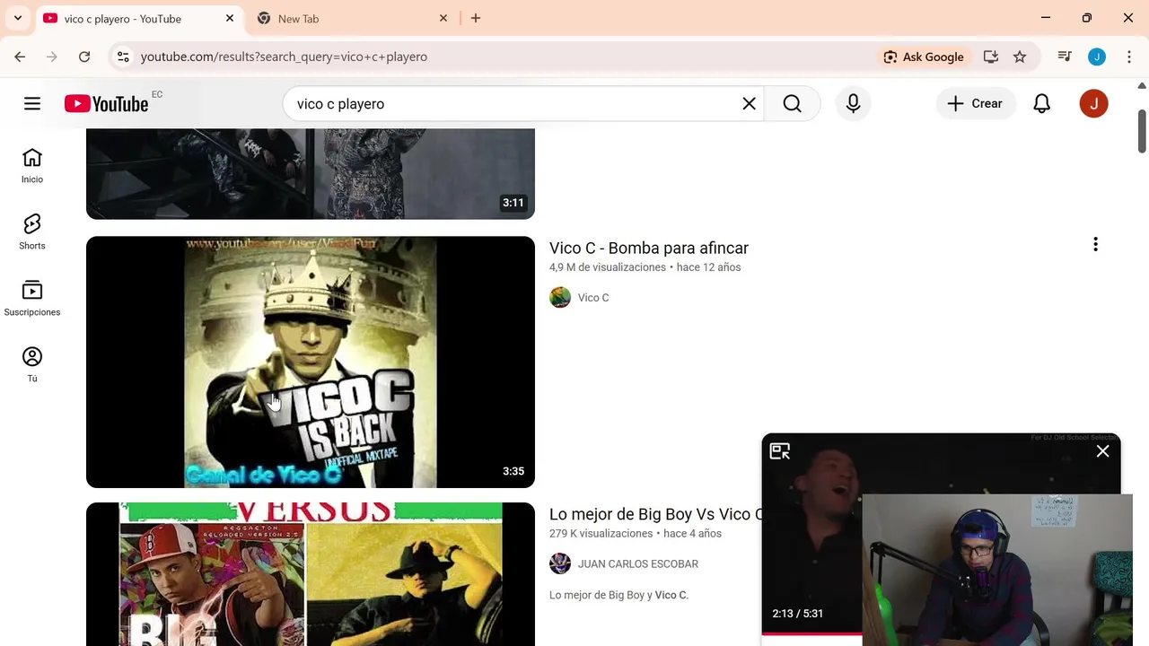The image size is (1149, 646).
Task: Open Vico C - Bomba para afincar title
Action: (649, 248)
